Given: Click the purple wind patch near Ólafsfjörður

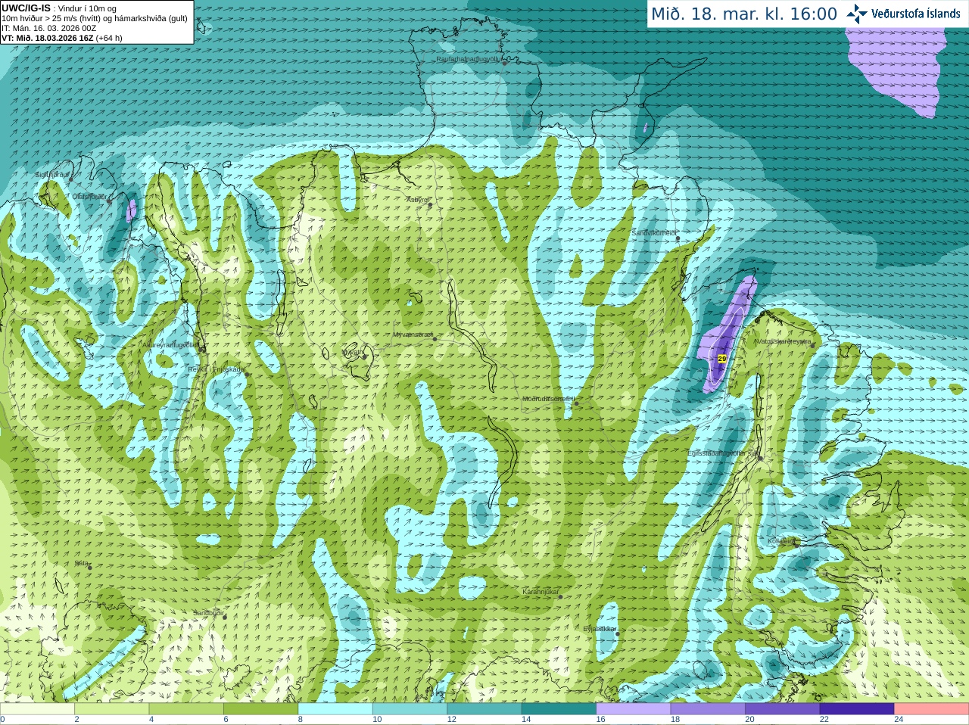Looking at the screenshot, I should point(131,210).
